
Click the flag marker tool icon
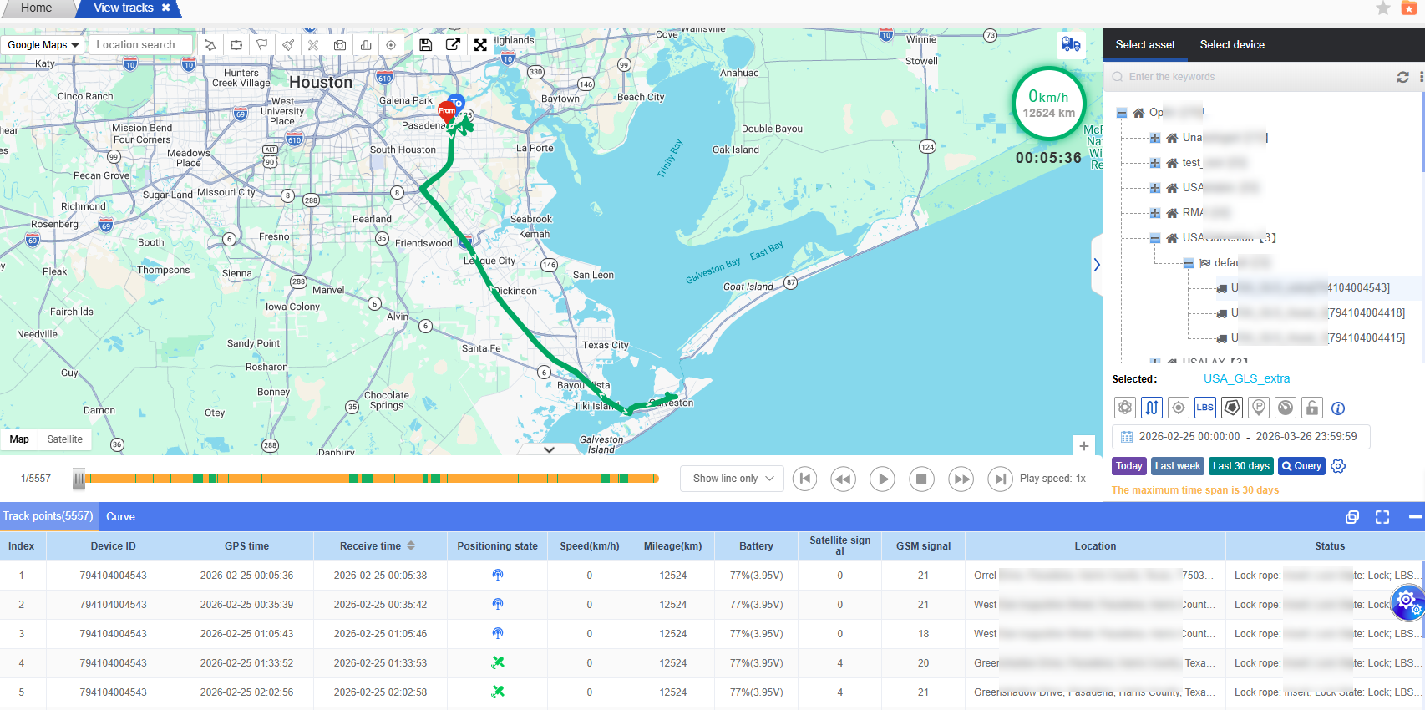(x=262, y=45)
